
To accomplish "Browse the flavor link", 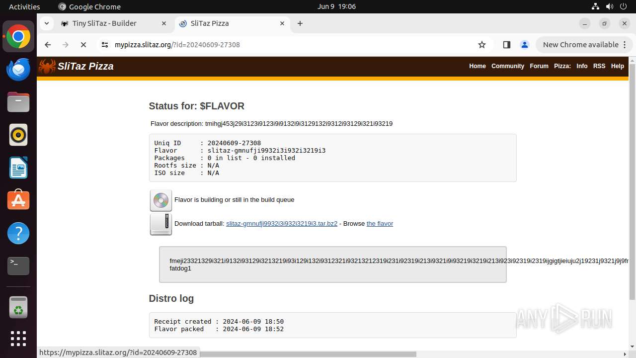I will pyautogui.click(x=380, y=224).
